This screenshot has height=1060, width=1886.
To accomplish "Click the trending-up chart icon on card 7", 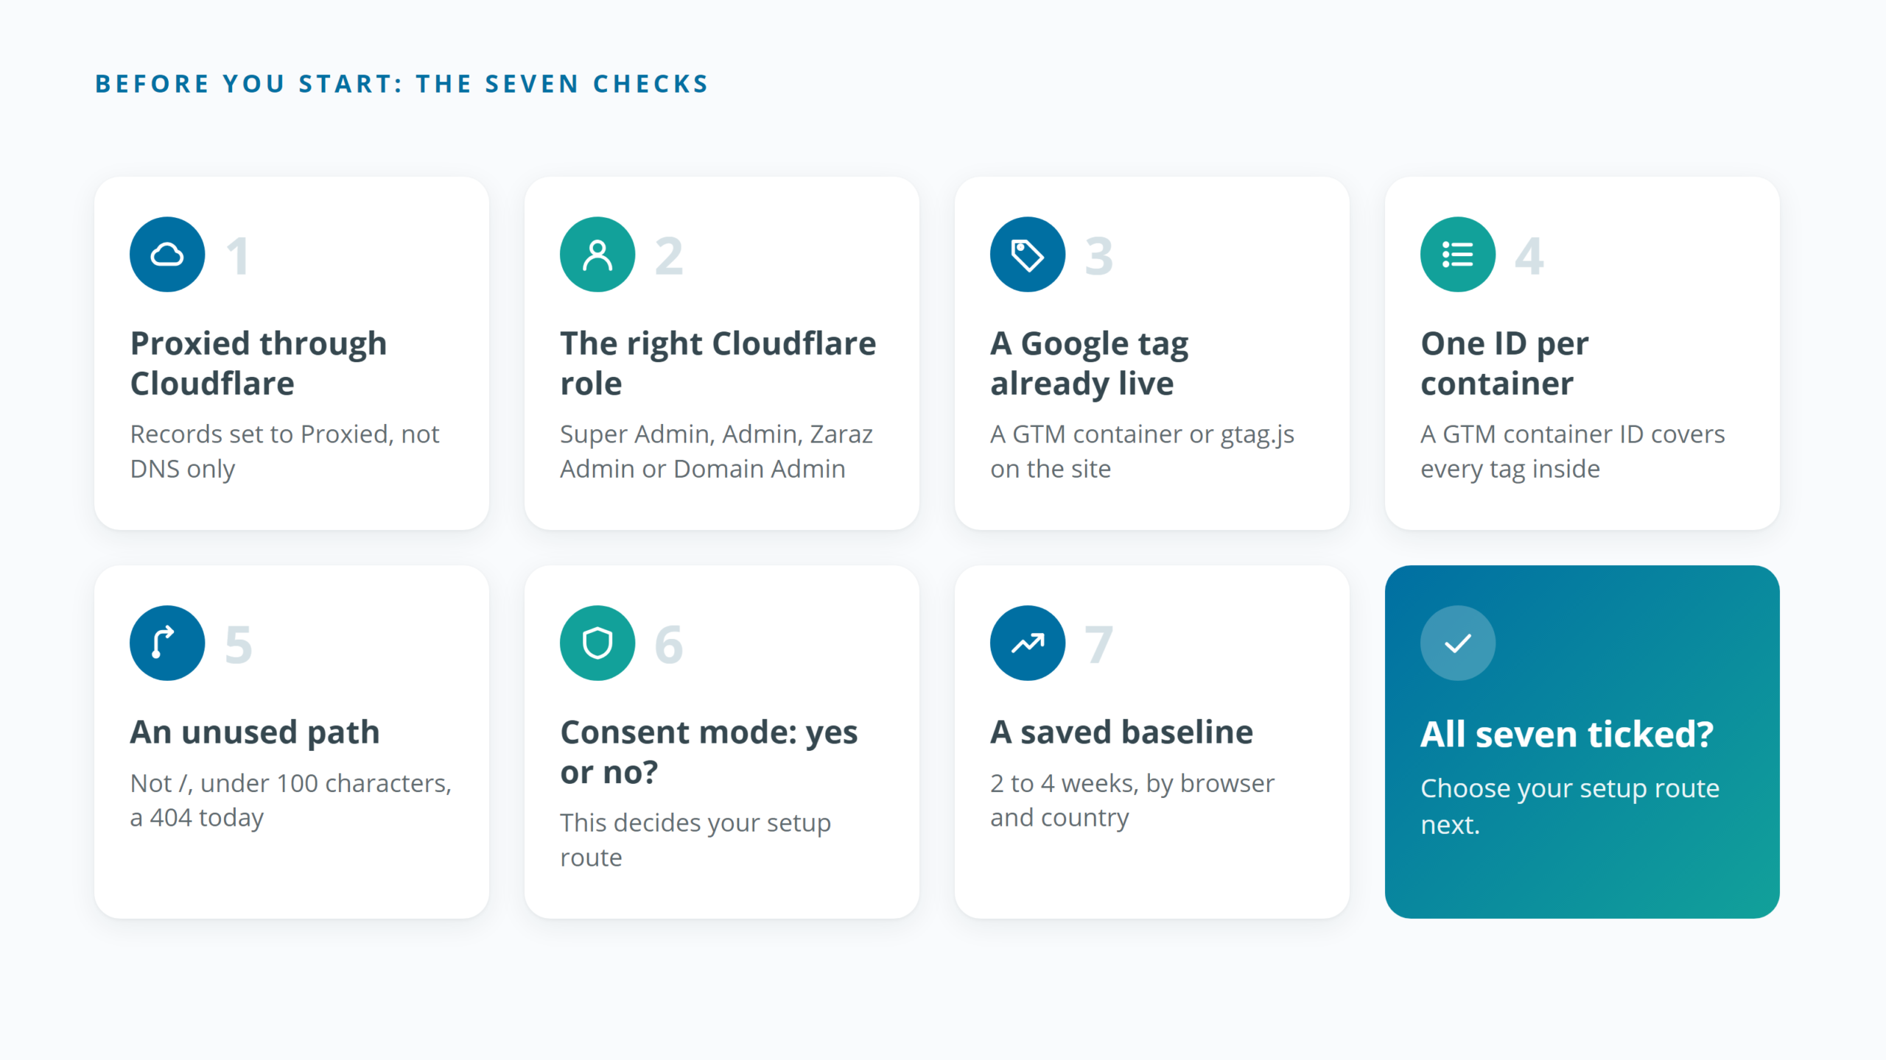I will (x=1028, y=643).
